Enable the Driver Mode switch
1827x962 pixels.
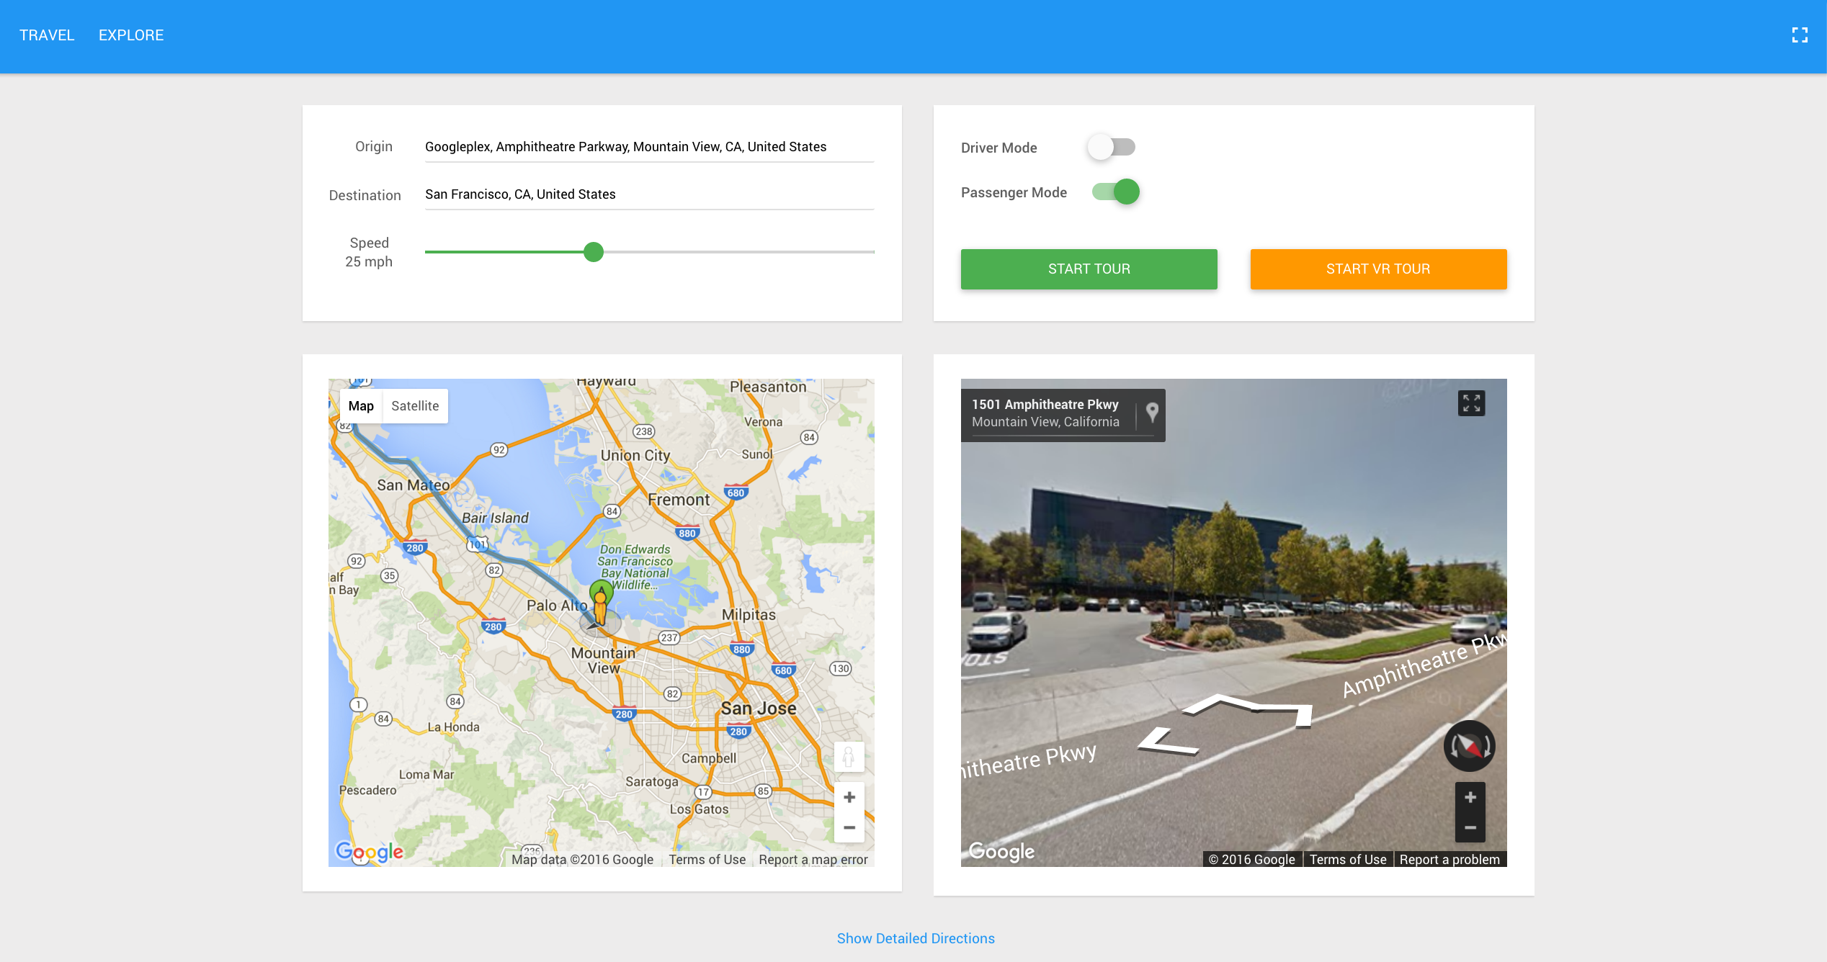click(x=1112, y=148)
